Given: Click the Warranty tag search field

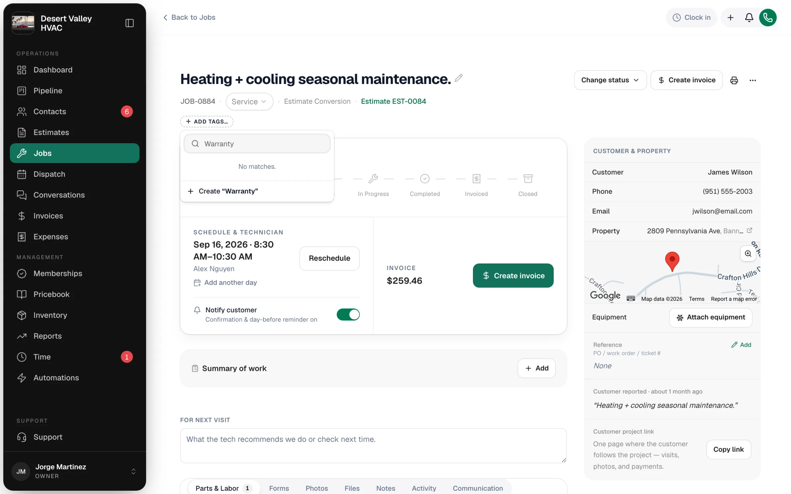Looking at the screenshot, I should click(257, 144).
